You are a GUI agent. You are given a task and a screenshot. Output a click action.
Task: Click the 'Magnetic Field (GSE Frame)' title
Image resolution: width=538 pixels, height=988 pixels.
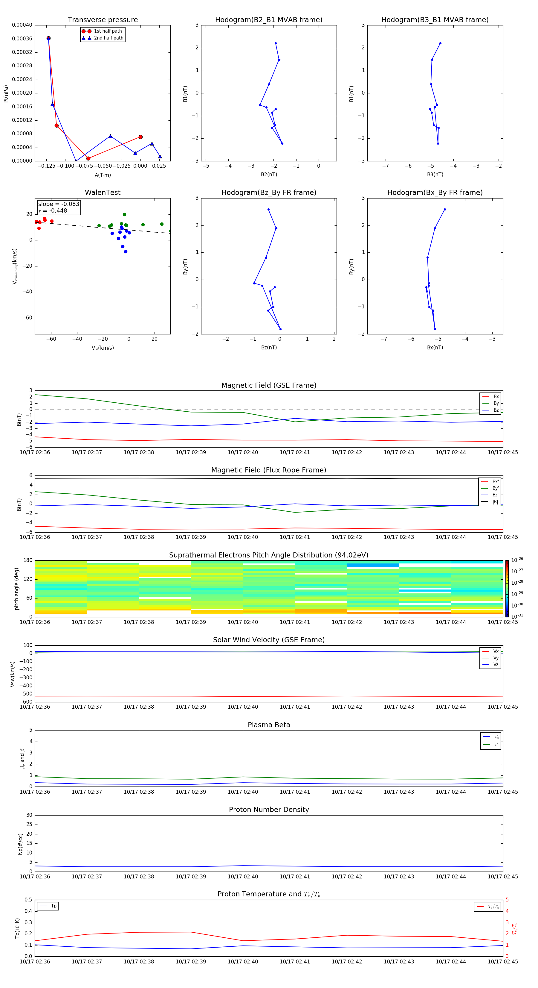click(x=269, y=385)
